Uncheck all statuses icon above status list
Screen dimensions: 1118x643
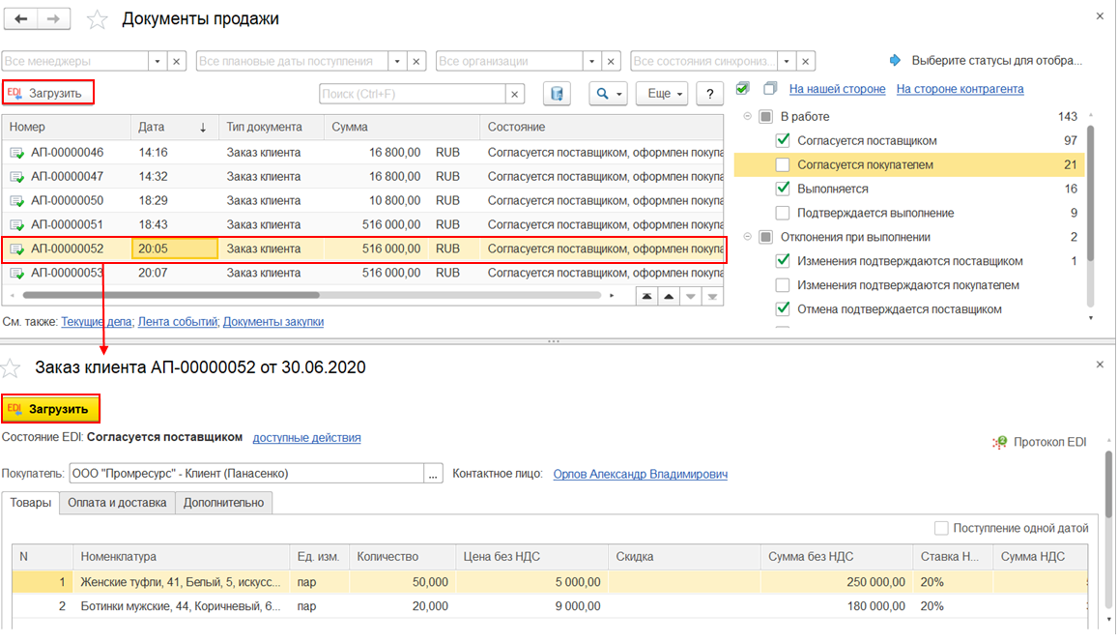(769, 89)
